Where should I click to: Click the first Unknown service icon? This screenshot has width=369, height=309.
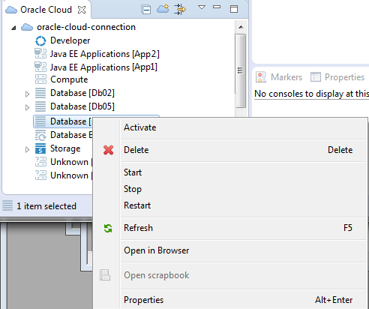pos(40,162)
